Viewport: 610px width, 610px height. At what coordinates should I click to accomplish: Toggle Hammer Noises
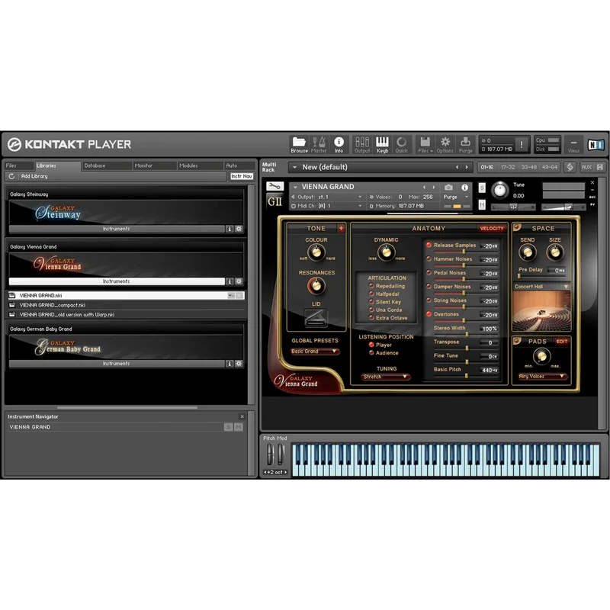(429, 258)
